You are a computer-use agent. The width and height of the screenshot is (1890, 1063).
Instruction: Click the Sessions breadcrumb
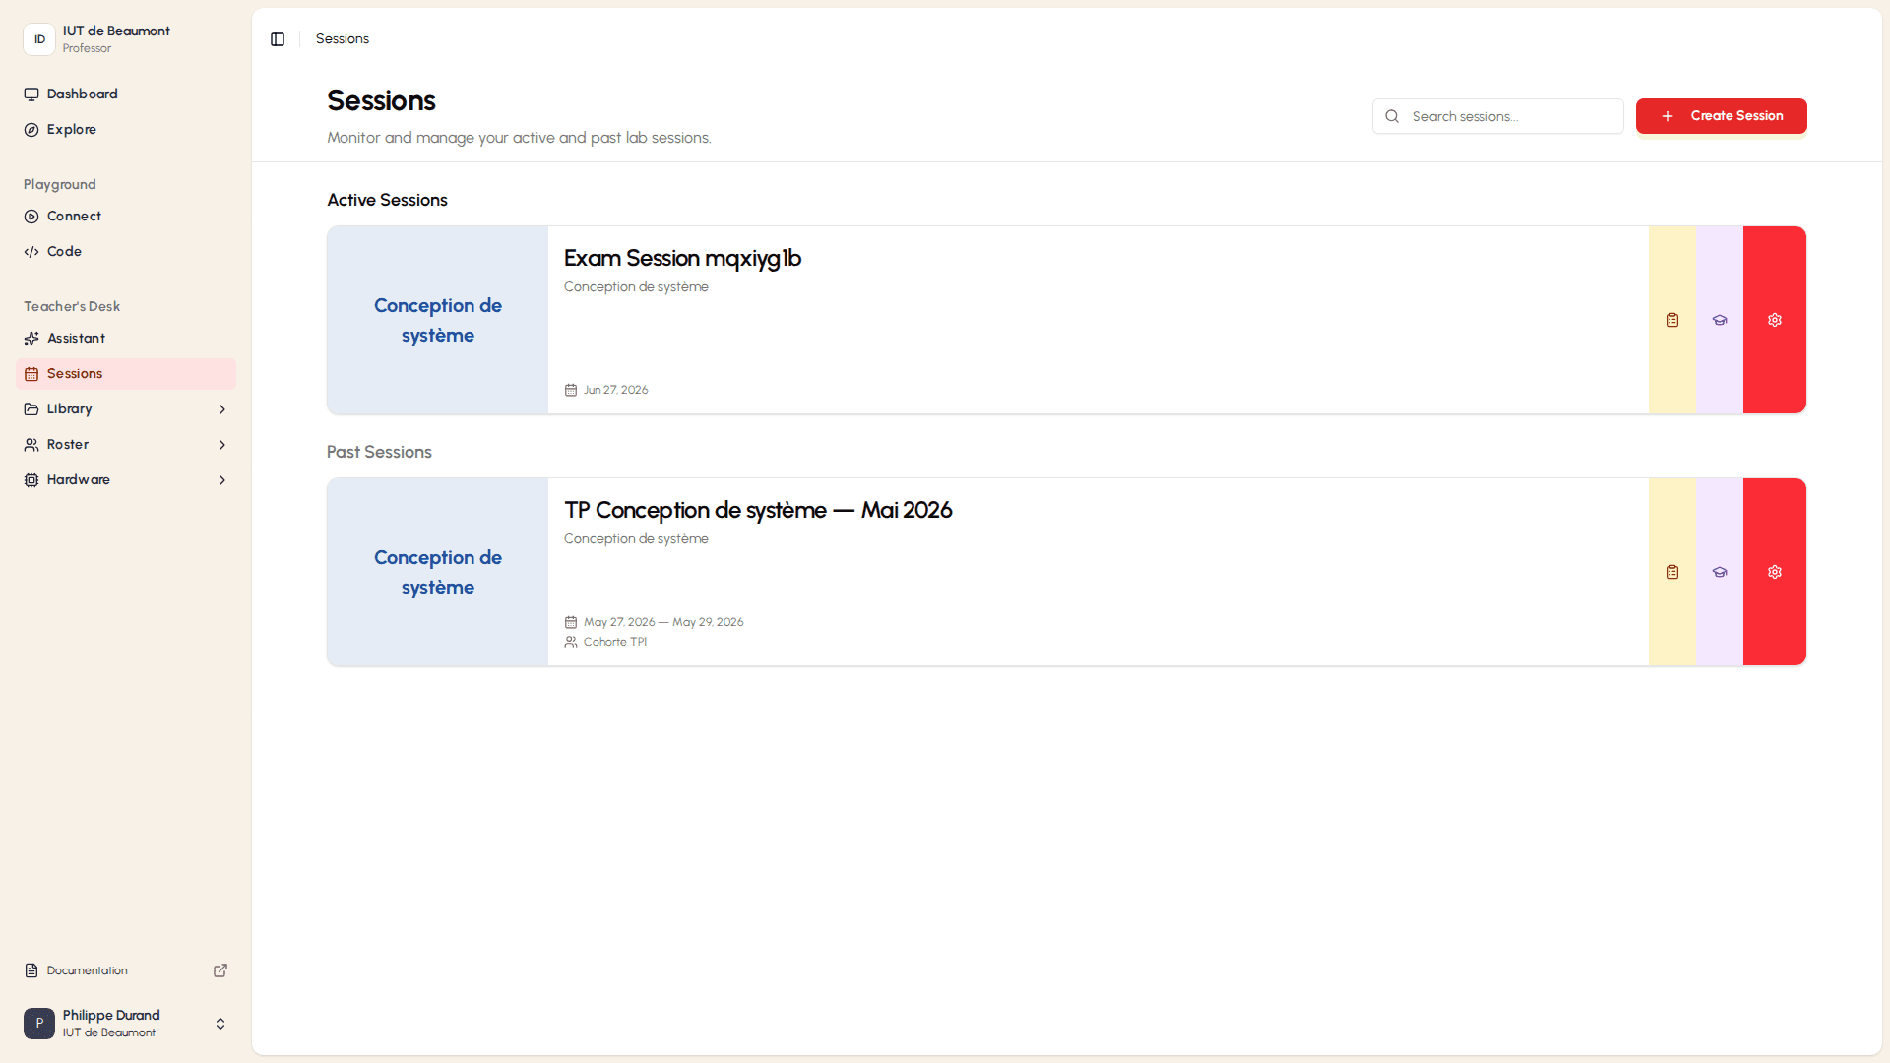click(x=343, y=39)
